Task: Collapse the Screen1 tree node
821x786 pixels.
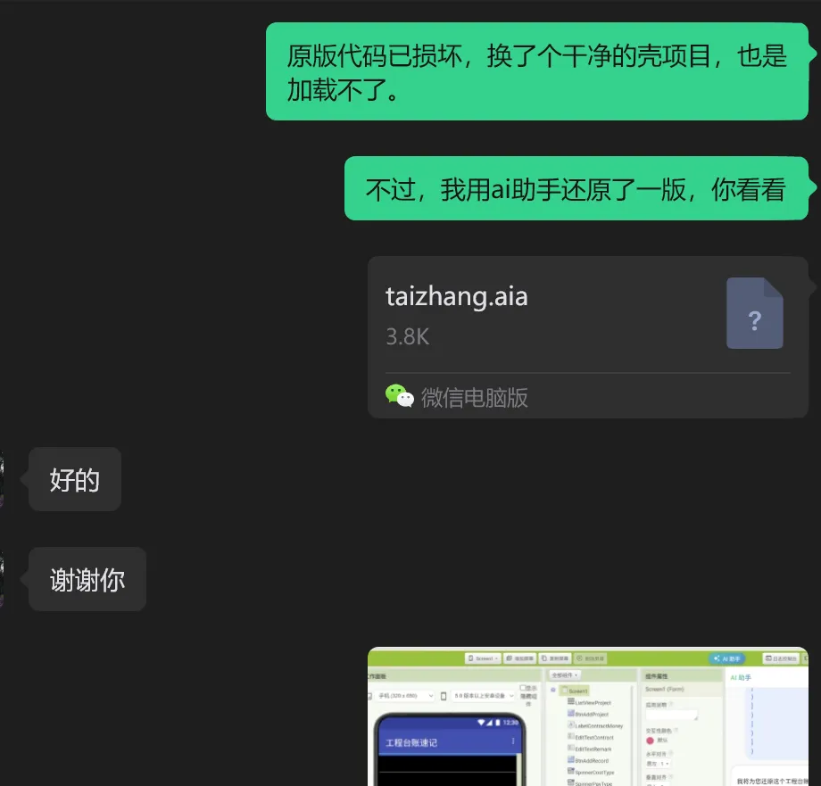Action: pyautogui.click(x=553, y=691)
